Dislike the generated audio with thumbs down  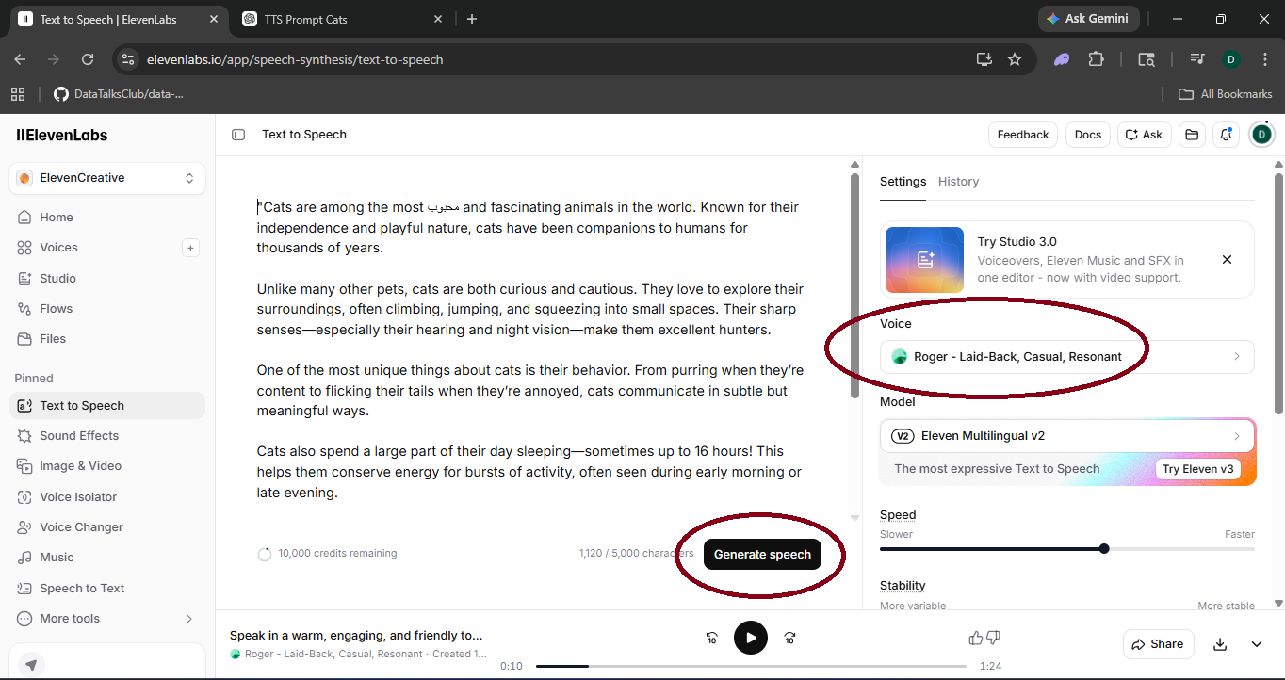pos(993,639)
